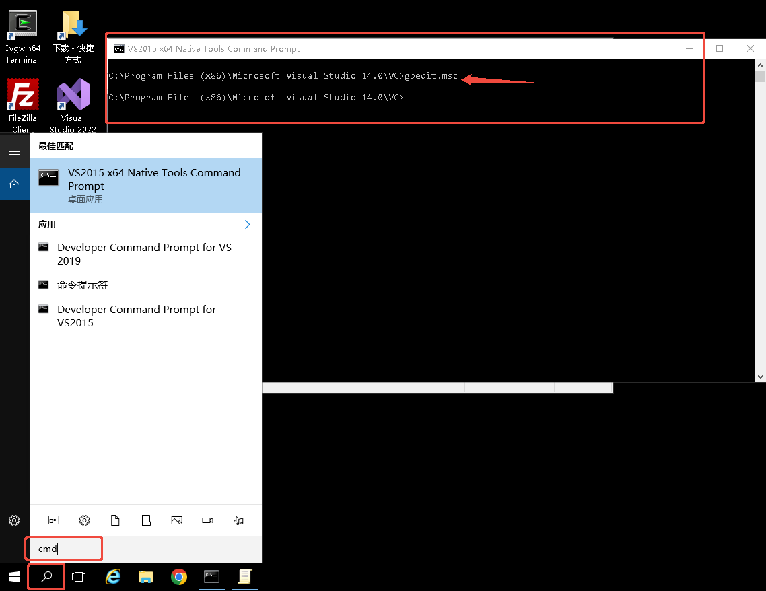
Task: Filter search results by documents
Action: (115, 520)
